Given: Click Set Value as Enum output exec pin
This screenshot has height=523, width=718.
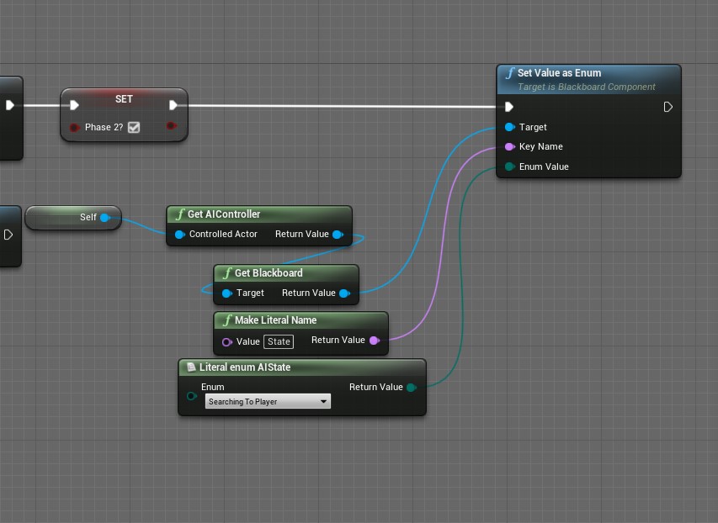Looking at the screenshot, I should click(667, 107).
